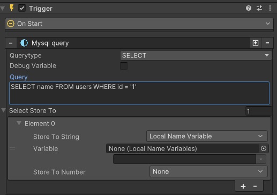Screen dimensions: 277x195
Task: Collapse the Element 0 foldout
Action: tap(19, 123)
